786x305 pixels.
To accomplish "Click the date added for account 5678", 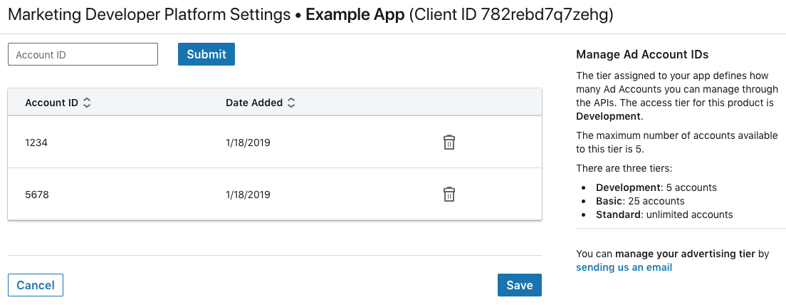I will tap(248, 194).
